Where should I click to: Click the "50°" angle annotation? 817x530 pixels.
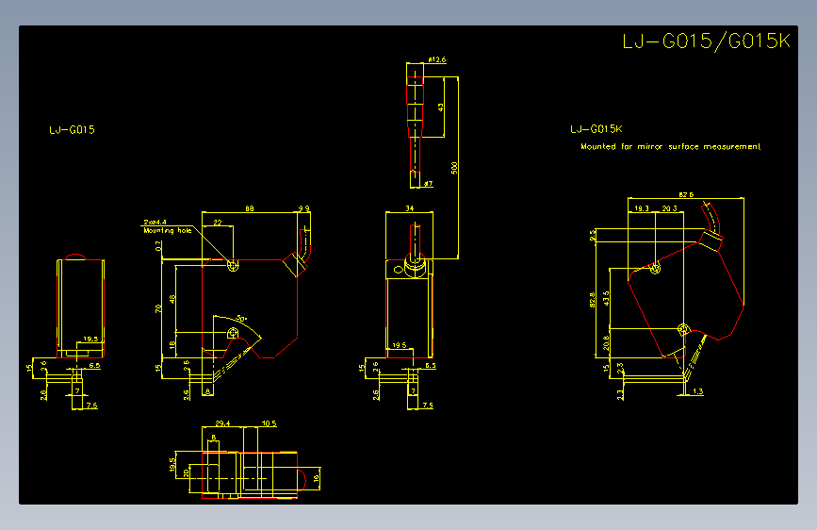(241, 318)
